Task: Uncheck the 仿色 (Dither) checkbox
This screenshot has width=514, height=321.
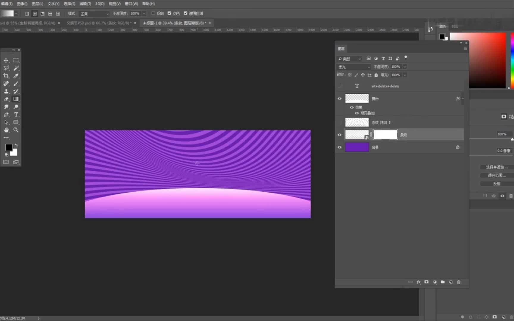Action: [x=169, y=13]
